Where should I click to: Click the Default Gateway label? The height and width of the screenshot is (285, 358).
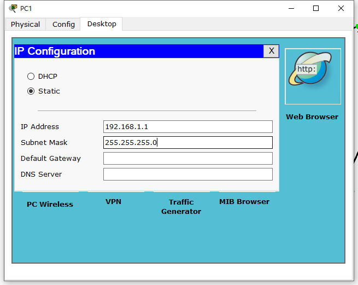point(51,159)
